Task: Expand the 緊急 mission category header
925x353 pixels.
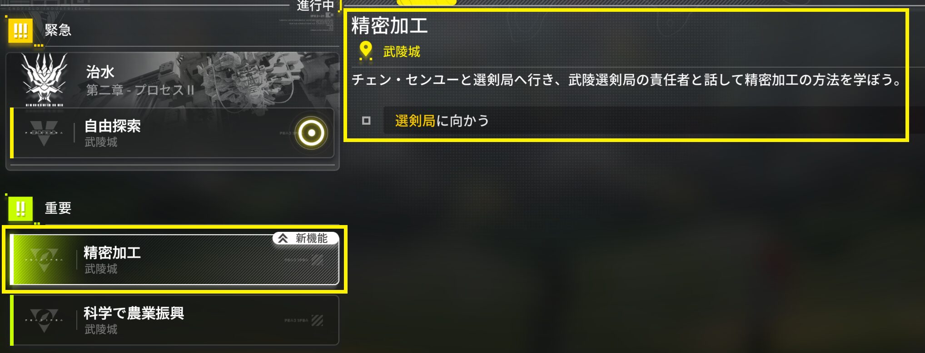Action: 58,30
